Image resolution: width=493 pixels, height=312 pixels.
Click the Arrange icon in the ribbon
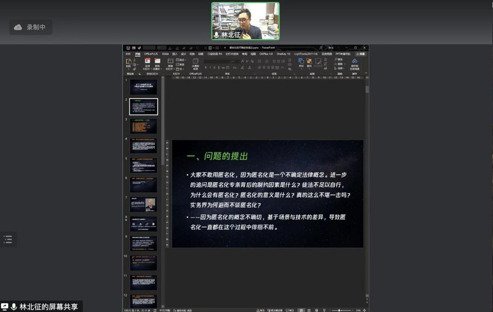(x=310, y=62)
